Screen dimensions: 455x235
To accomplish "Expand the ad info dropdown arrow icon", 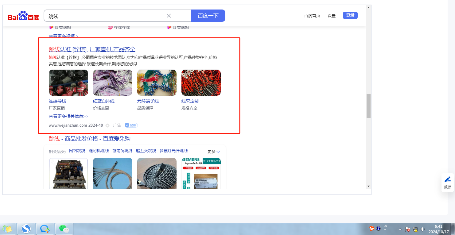I will tap(107, 125).
